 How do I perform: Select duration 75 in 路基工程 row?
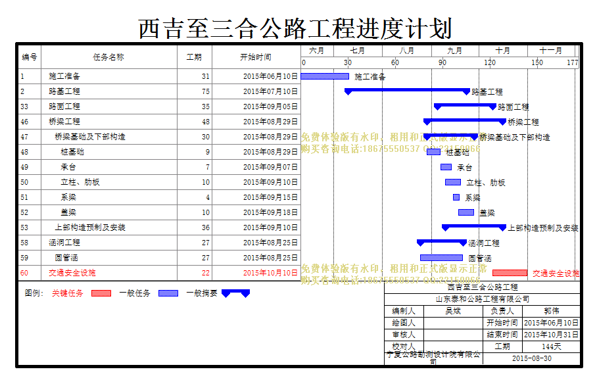206,91
